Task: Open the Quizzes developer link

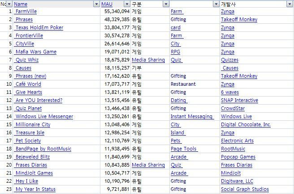Action: click(x=229, y=60)
